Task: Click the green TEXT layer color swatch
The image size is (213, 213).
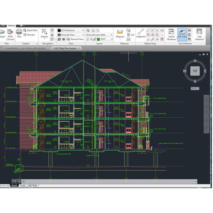Action: [x=98, y=39]
